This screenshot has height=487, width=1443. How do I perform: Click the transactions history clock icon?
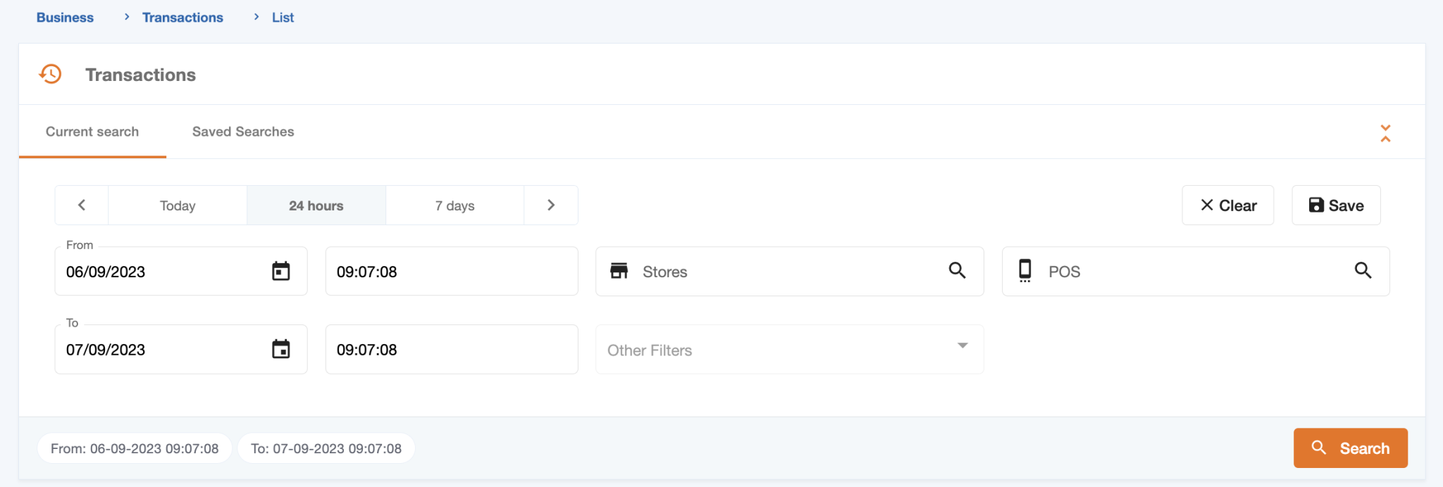pyautogui.click(x=49, y=73)
